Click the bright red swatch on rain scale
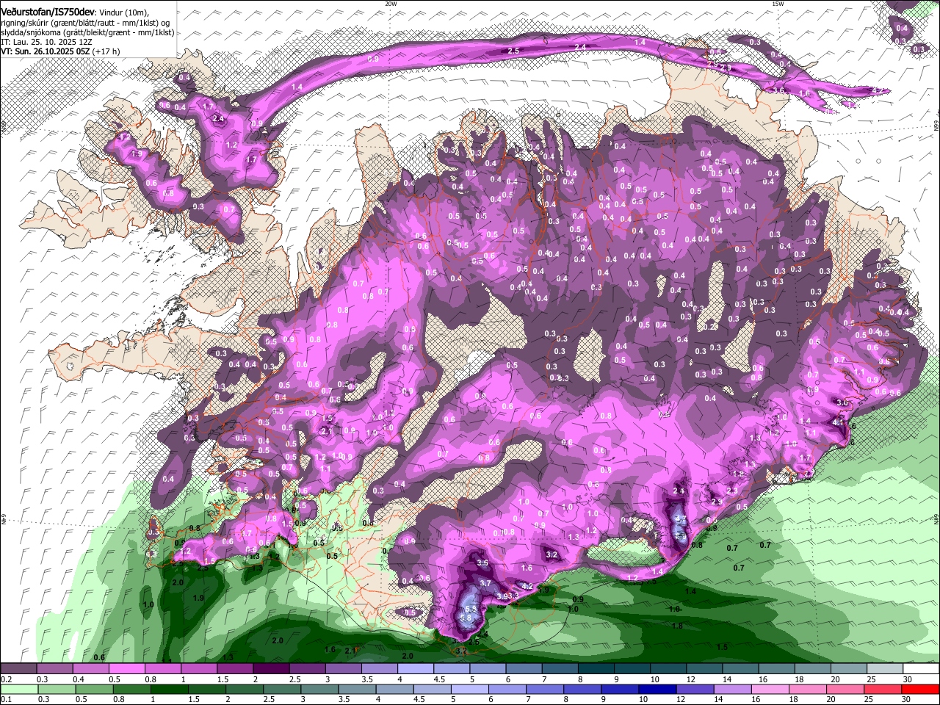 point(922,690)
